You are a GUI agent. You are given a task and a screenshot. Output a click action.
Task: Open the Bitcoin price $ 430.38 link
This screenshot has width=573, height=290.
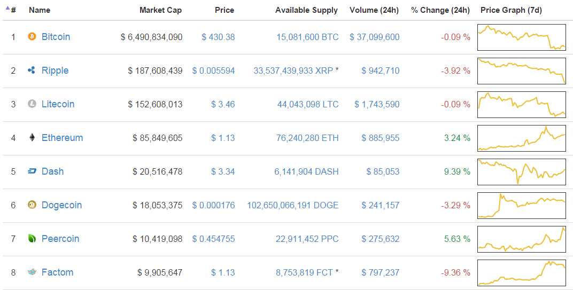pyautogui.click(x=218, y=37)
